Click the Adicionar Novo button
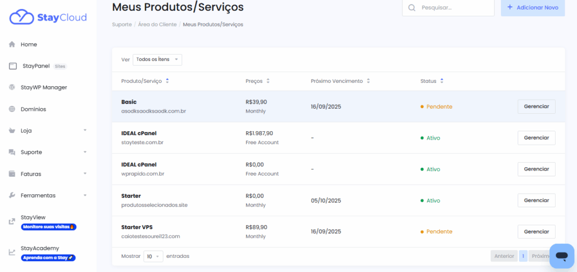 pos(532,8)
